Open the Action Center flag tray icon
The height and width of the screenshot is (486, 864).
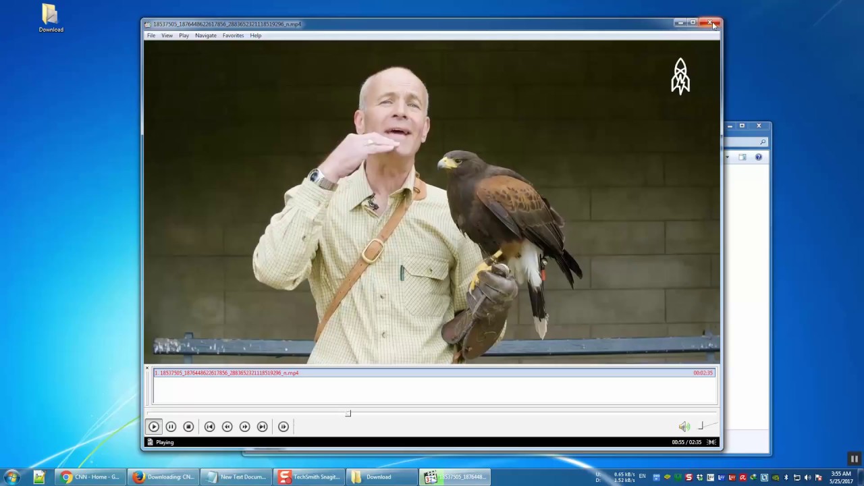[x=818, y=477]
